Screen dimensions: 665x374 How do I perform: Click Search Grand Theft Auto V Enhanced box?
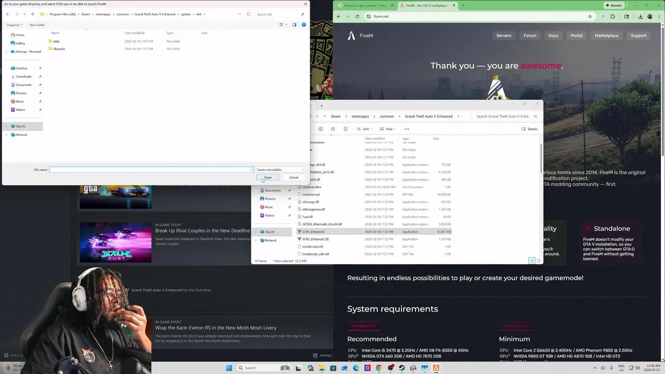coord(506,116)
